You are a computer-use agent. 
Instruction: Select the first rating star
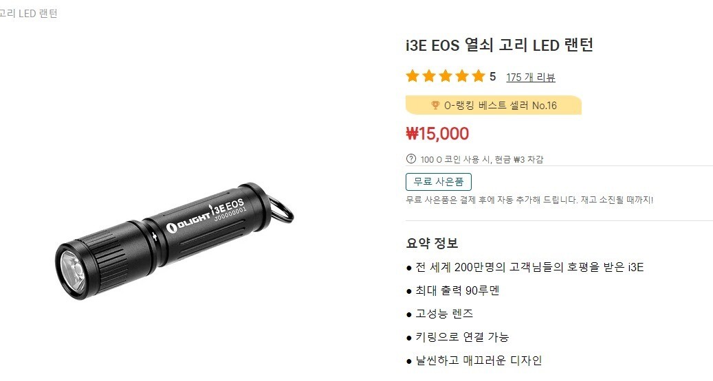tap(413, 76)
